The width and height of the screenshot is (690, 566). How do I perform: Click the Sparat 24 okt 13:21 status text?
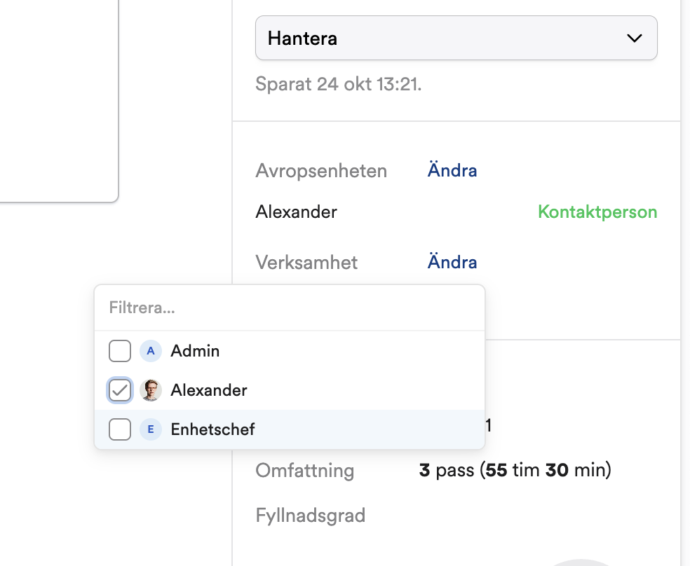tap(339, 84)
